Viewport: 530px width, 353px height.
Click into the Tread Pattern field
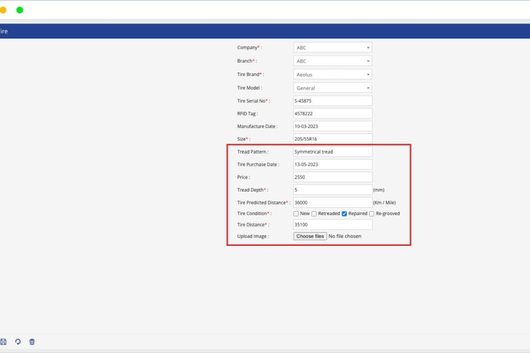coord(332,152)
